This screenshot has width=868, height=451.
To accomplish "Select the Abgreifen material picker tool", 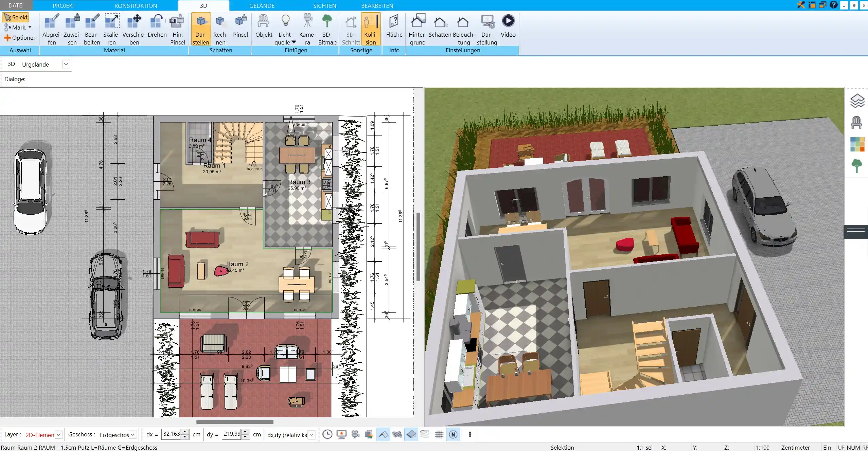I will 52,29.
